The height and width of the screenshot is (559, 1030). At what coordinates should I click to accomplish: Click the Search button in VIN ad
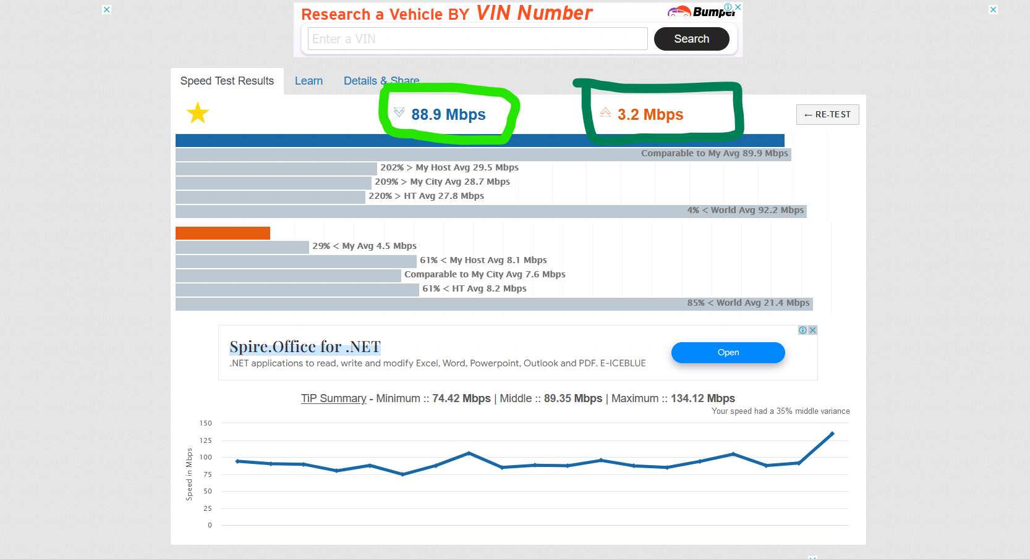pyautogui.click(x=691, y=39)
